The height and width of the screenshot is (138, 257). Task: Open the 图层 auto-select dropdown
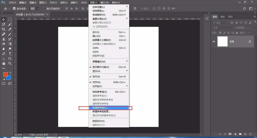pos(34,8)
